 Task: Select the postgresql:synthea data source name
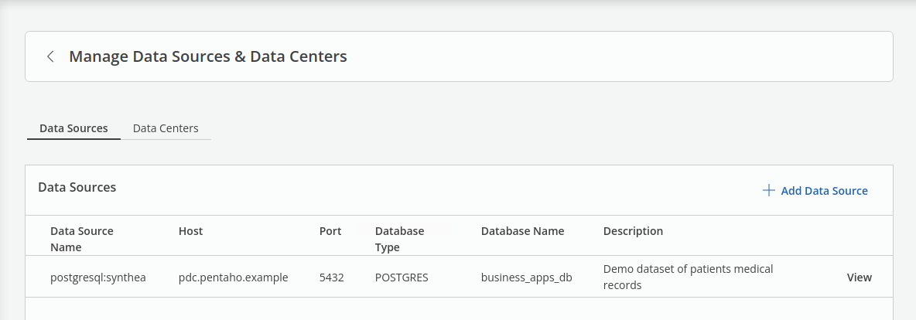pyautogui.click(x=98, y=277)
